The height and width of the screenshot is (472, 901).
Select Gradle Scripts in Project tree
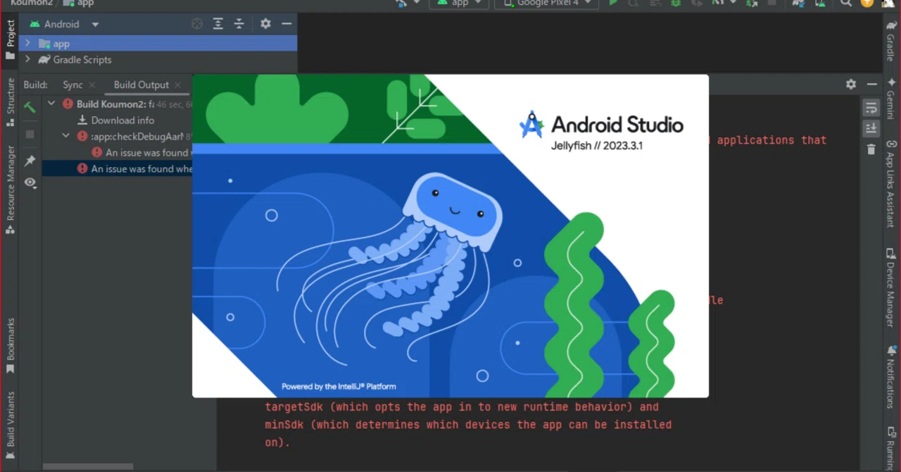(x=158, y=60)
